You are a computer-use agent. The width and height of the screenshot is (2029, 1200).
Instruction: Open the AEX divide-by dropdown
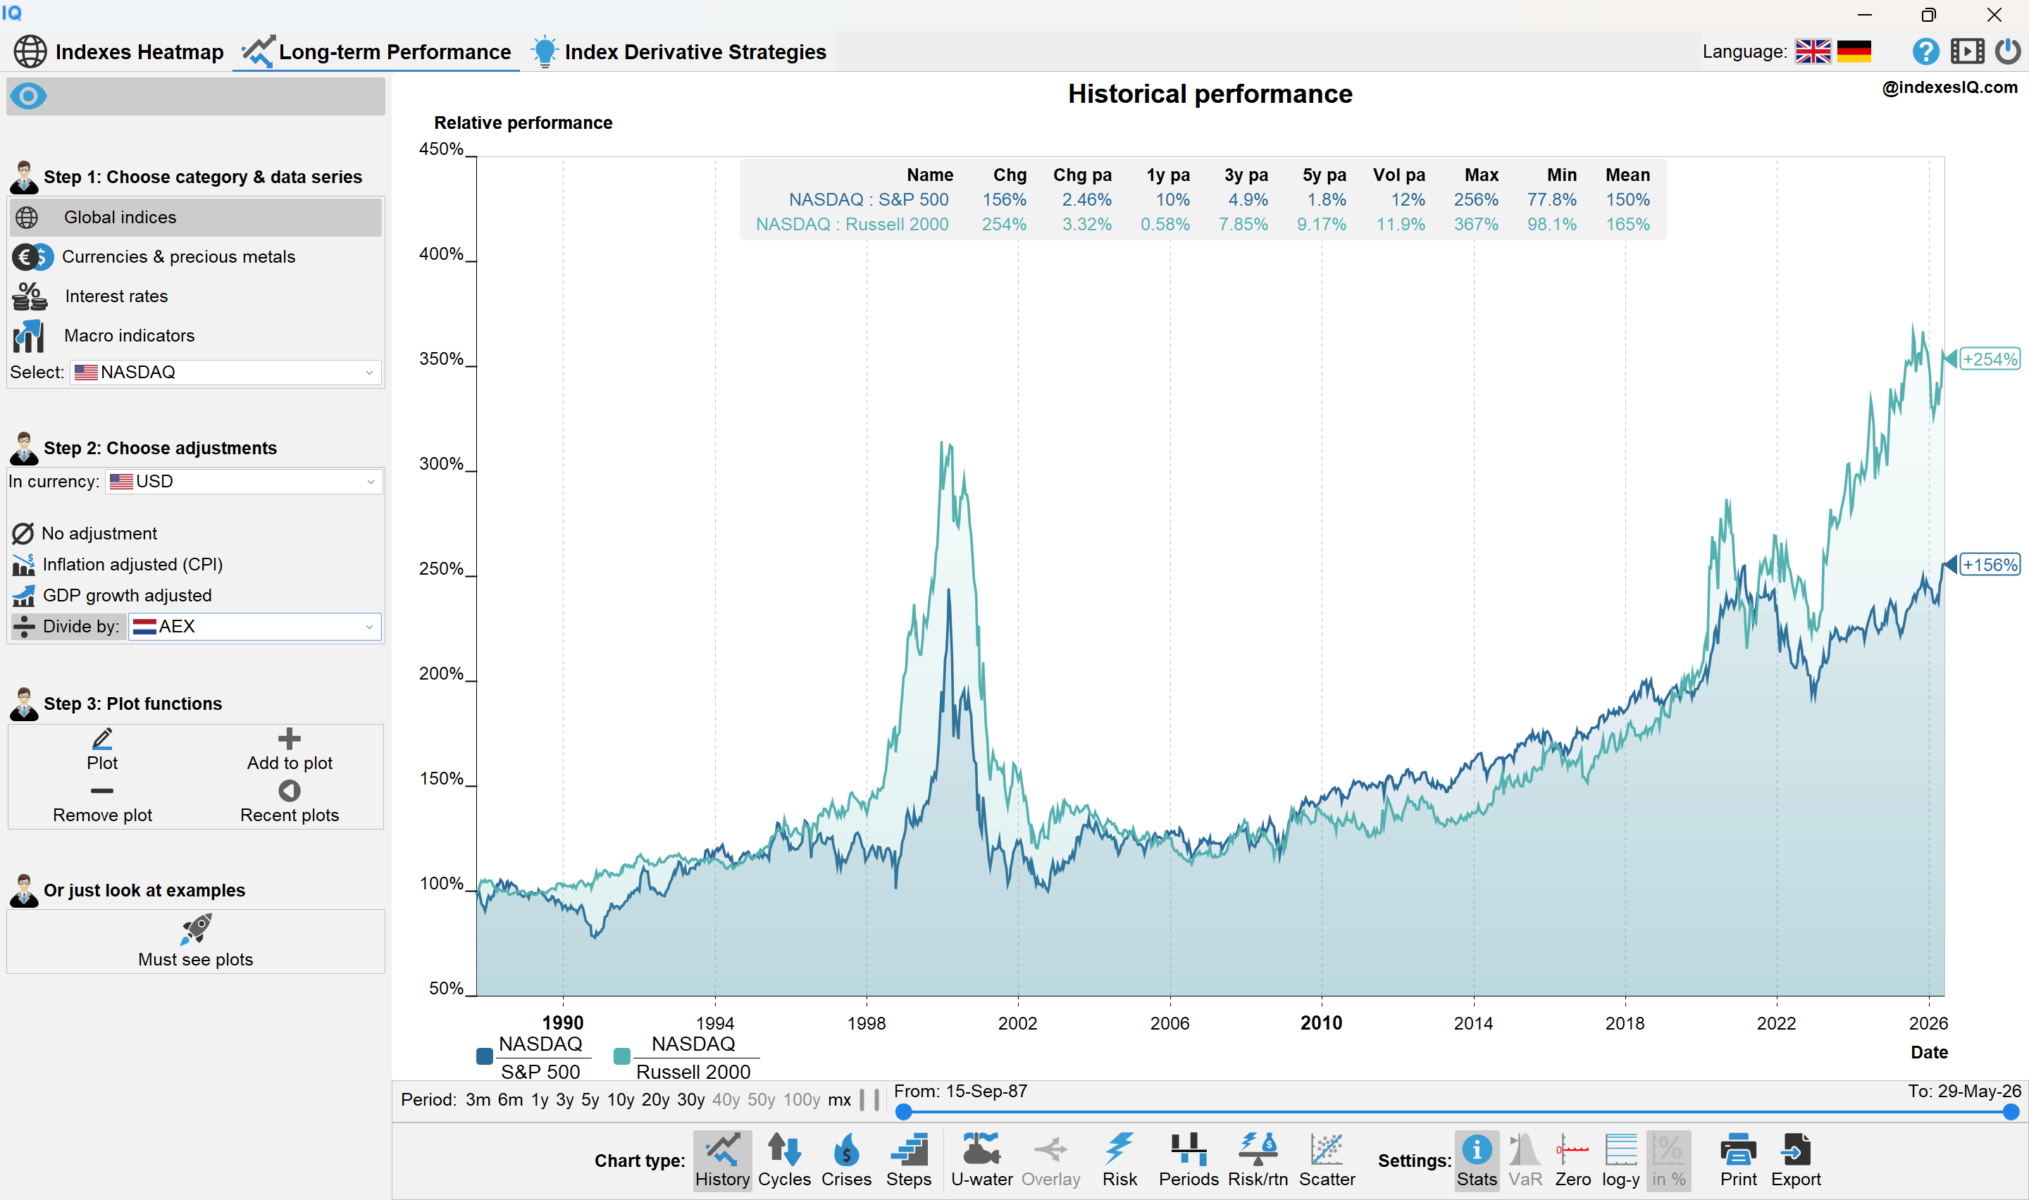pyautogui.click(x=254, y=627)
